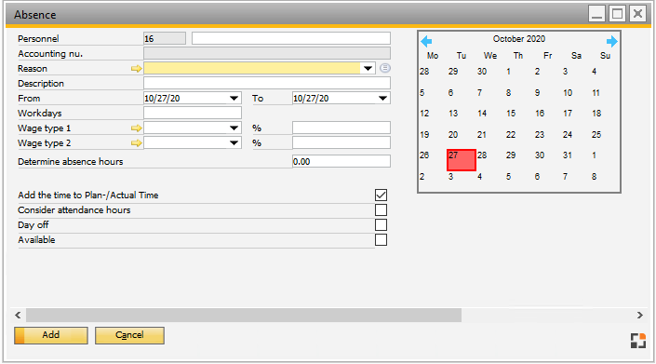Uncheck Add the time to Plan-/Actual Time
The image size is (656, 364).
tap(381, 195)
